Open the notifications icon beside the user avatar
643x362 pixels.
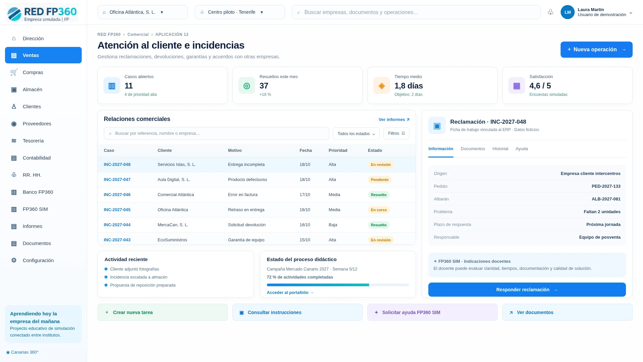[551, 12]
